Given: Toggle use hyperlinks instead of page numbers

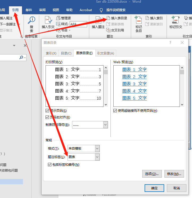Looking at the screenshot, I should click(x=115, y=111).
